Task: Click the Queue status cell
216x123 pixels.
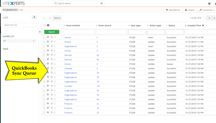Action: [x=170, y=64]
